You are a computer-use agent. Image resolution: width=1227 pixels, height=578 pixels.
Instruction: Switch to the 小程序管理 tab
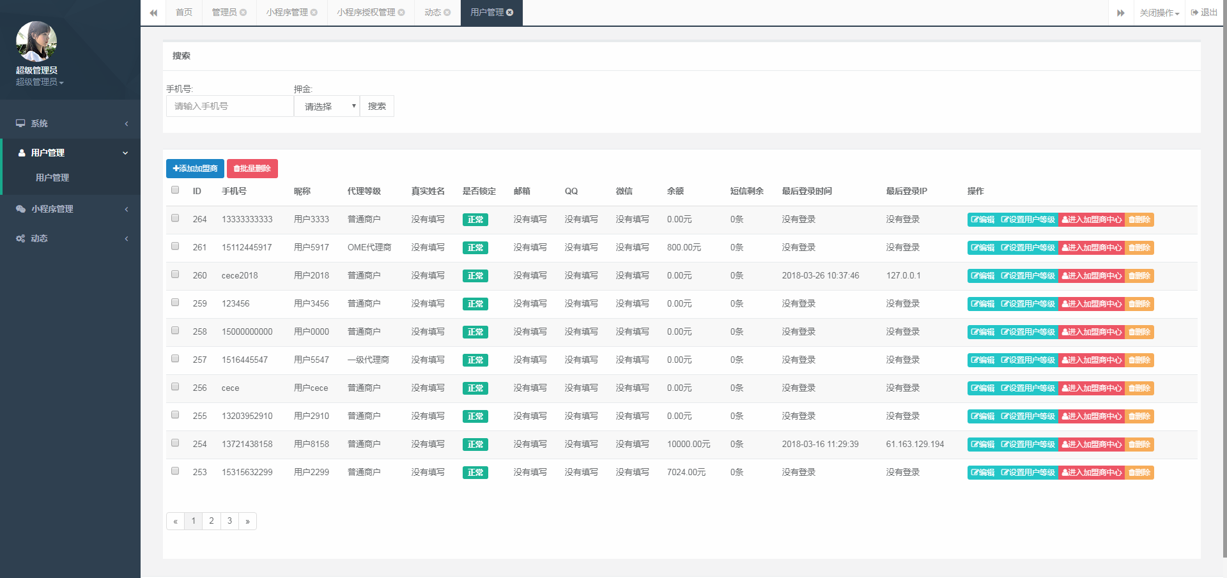tap(287, 12)
